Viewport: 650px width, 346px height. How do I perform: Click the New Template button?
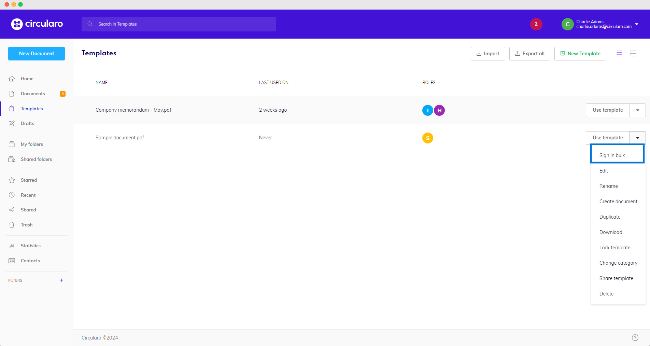pyautogui.click(x=580, y=54)
